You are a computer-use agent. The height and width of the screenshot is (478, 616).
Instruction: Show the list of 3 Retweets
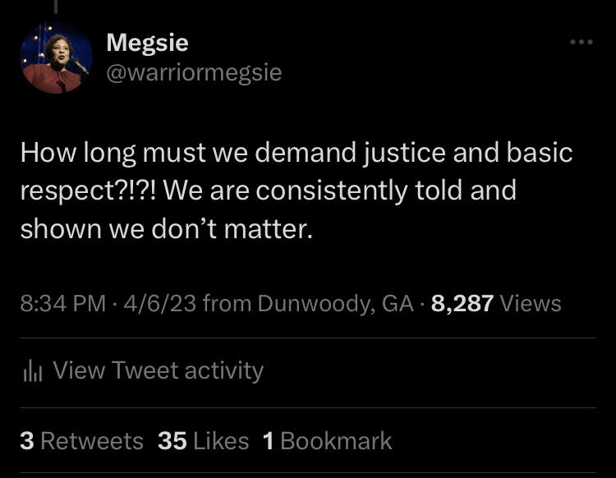coord(81,441)
